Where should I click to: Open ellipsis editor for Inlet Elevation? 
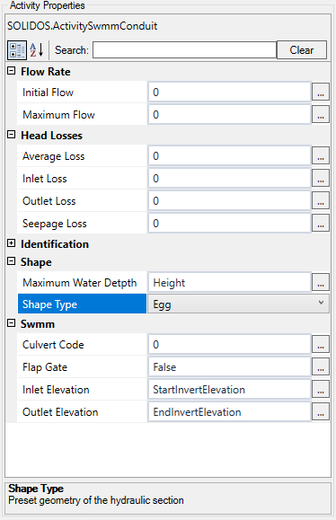tap(321, 390)
